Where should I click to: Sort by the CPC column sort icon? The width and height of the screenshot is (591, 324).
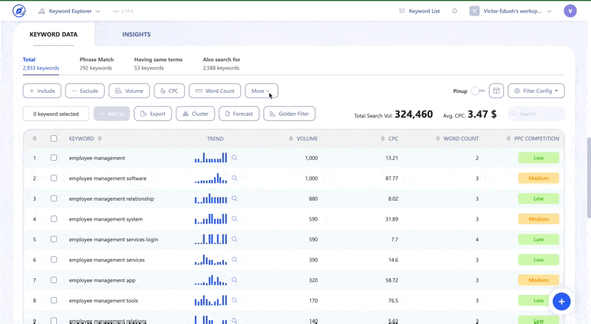(x=383, y=139)
